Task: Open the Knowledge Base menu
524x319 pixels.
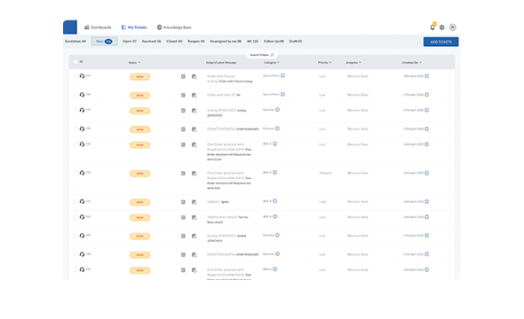Action: click(x=174, y=27)
